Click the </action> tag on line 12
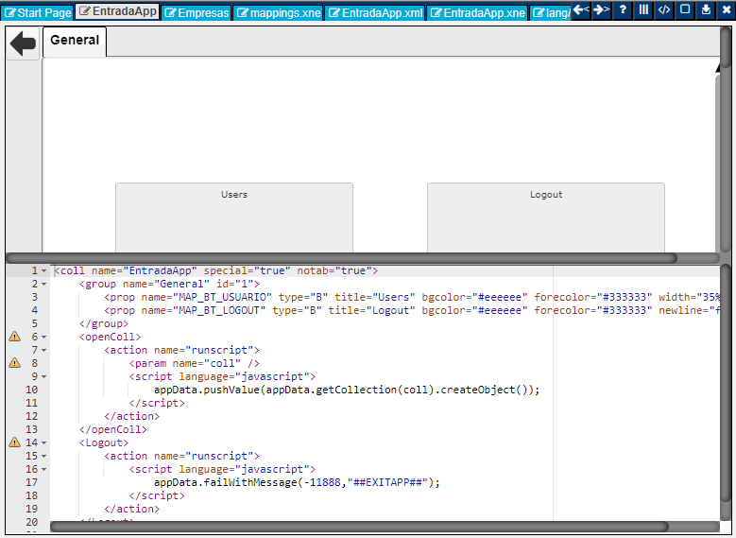 coord(132,416)
